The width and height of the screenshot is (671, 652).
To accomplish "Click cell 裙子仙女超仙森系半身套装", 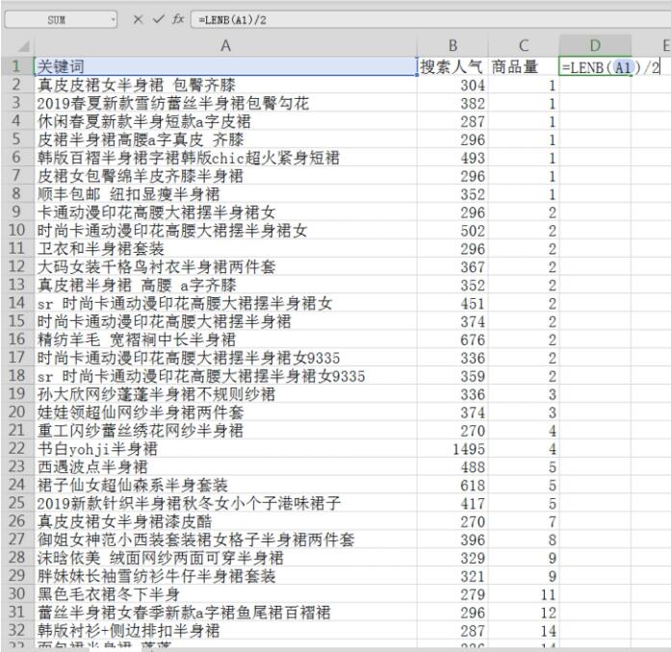I will coord(225,485).
